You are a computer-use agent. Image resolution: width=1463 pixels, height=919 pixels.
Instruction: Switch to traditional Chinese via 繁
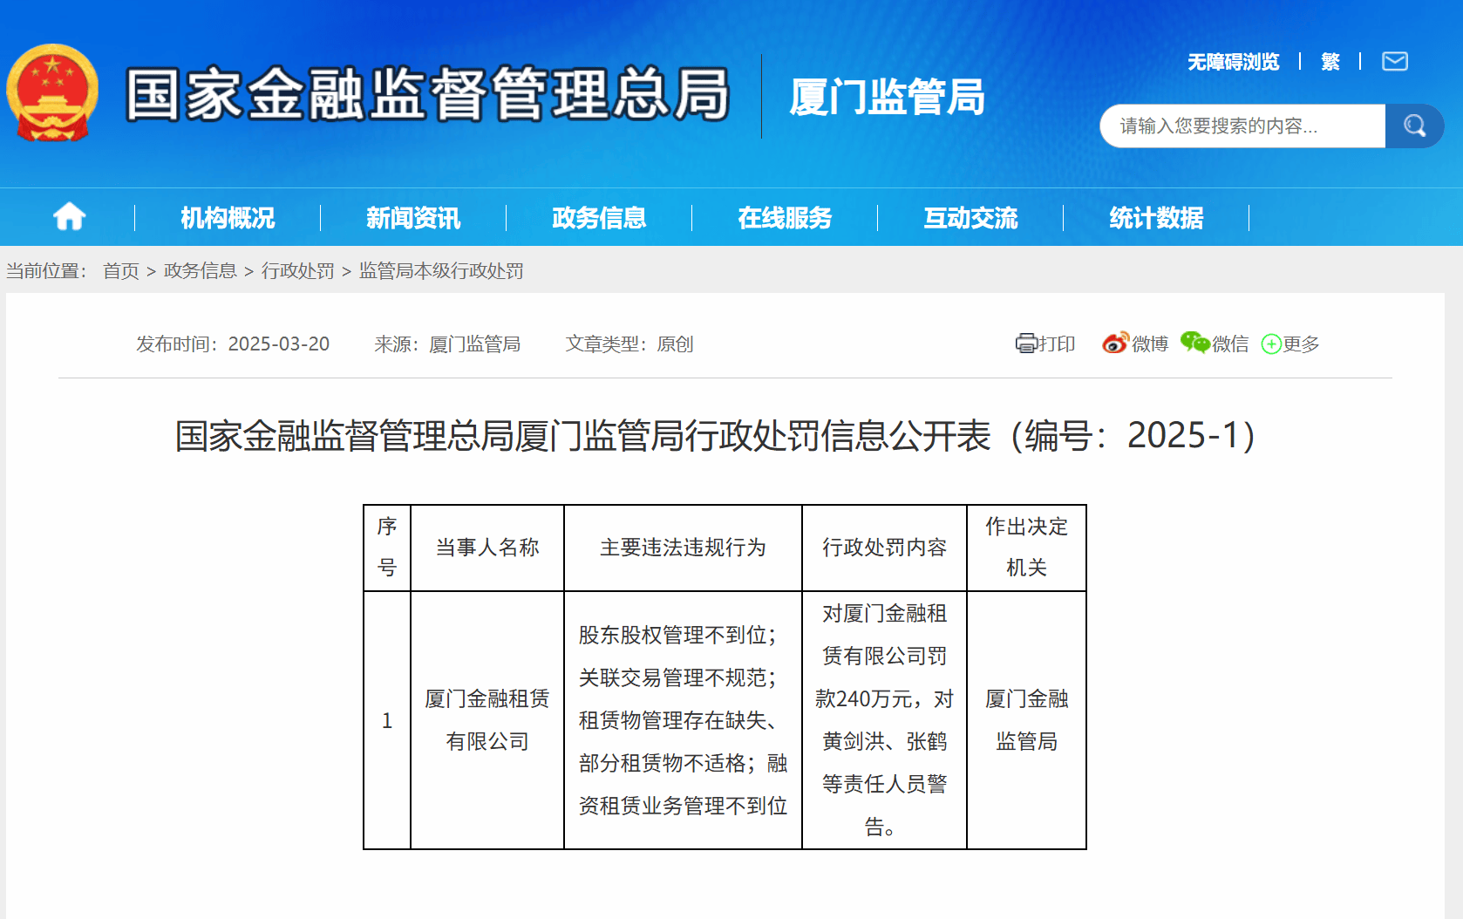[x=1330, y=61]
